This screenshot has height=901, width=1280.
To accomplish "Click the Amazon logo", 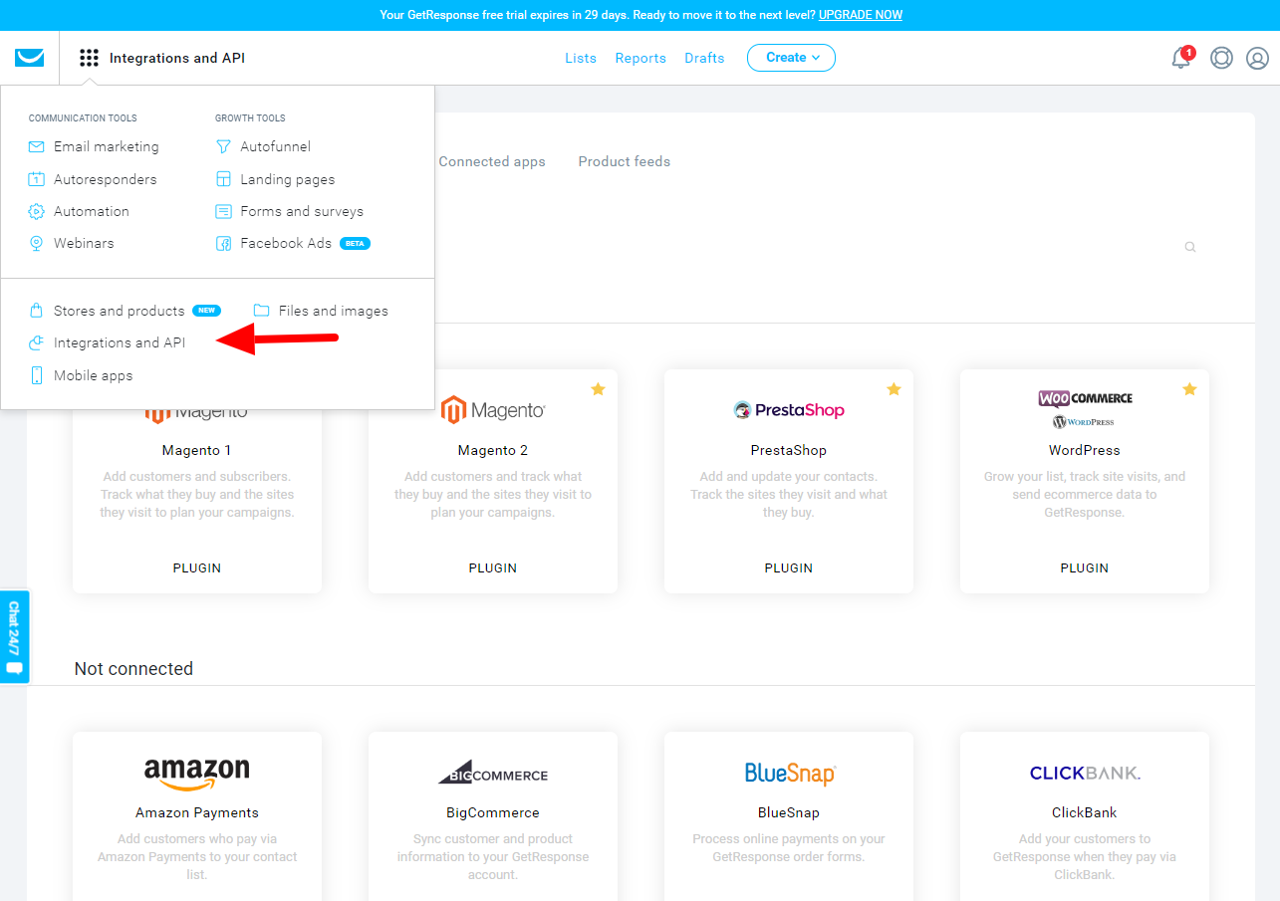I will coord(197,774).
